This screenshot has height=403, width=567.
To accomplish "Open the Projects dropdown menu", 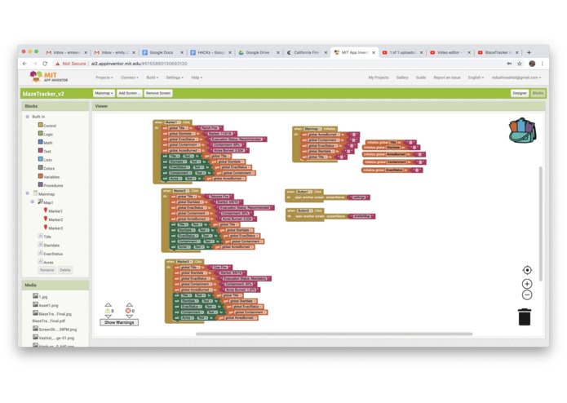I will 104,77.
